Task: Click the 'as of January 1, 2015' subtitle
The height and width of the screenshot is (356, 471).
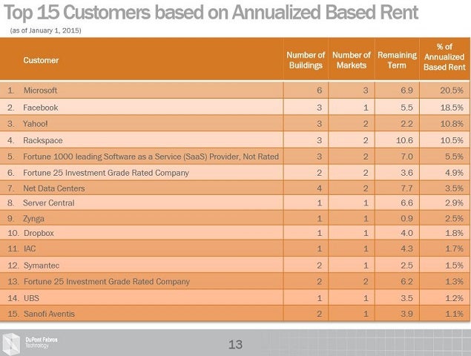Action: click(x=46, y=30)
